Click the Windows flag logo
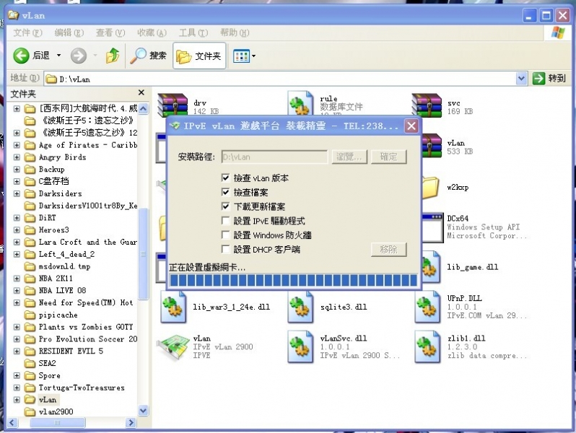 pos(558,32)
